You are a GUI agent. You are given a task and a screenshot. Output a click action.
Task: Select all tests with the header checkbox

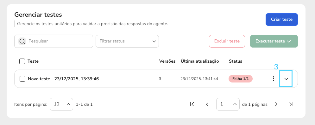click(x=22, y=61)
